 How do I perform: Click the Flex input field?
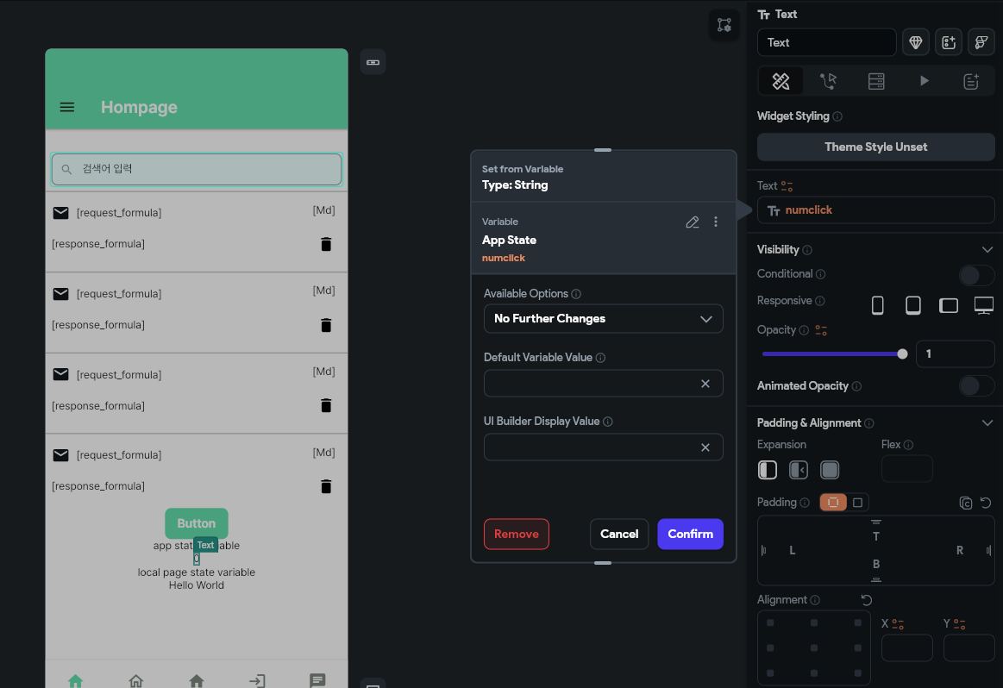pyautogui.click(x=906, y=469)
